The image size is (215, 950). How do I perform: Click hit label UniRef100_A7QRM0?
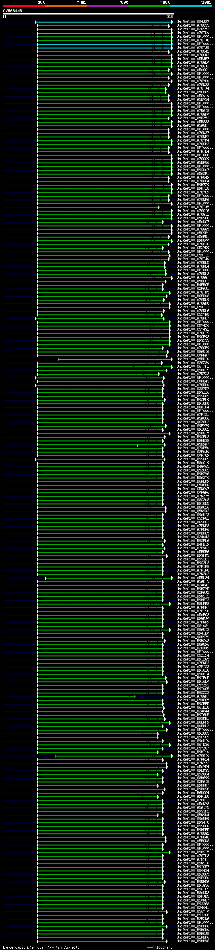(193, 385)
